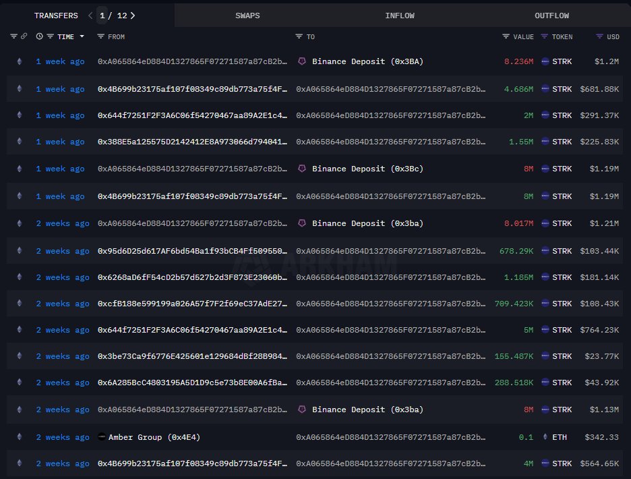Click the USD amount $681.88K
Image resolution: width=631 pixels, height=479 pixels.
coord(599,88)
